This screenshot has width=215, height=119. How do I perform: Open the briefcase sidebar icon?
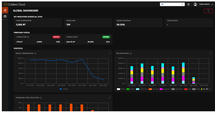(x=5, y=17)
